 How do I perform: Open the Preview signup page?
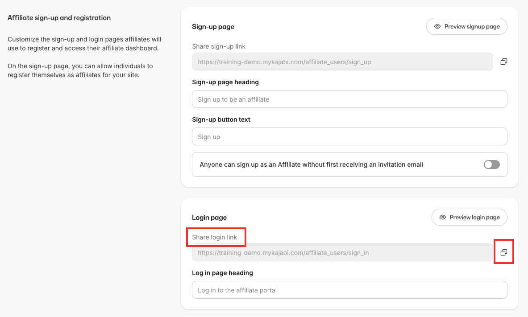tap(466, 26)
